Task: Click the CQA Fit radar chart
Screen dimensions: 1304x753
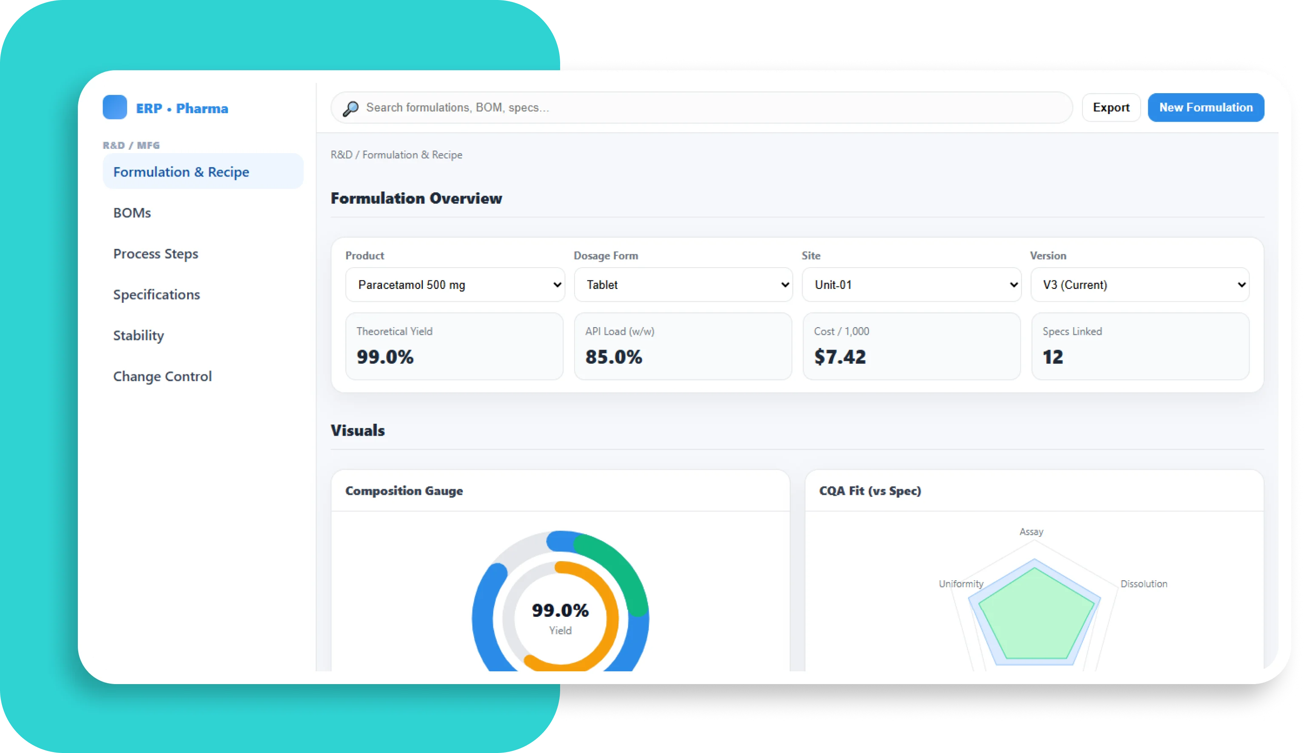Action: 1034,616
